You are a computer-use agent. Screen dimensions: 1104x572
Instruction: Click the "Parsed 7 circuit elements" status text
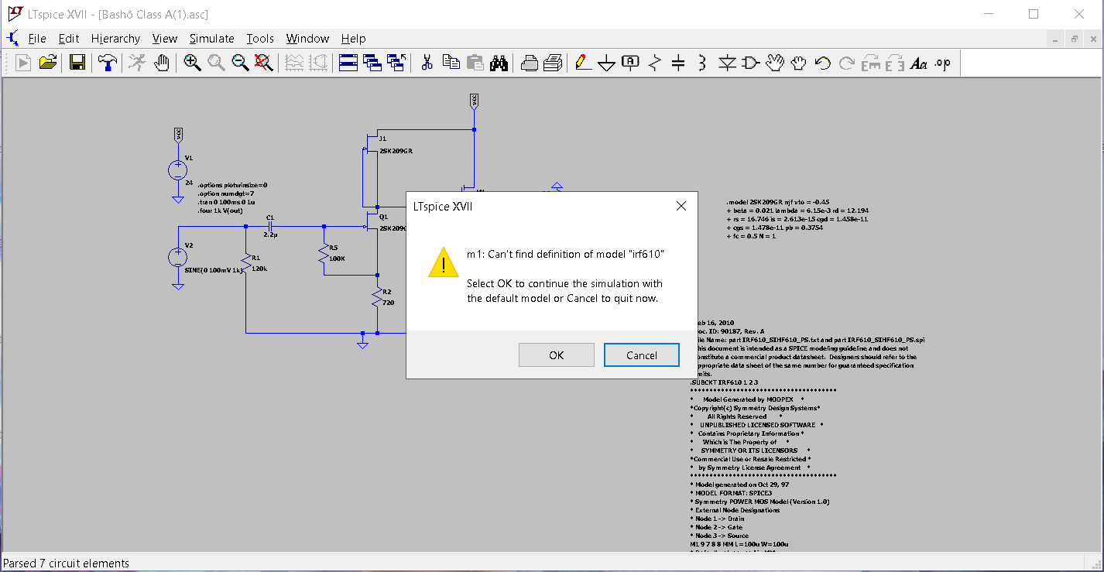pyautogui.click(x=67, y=563)
